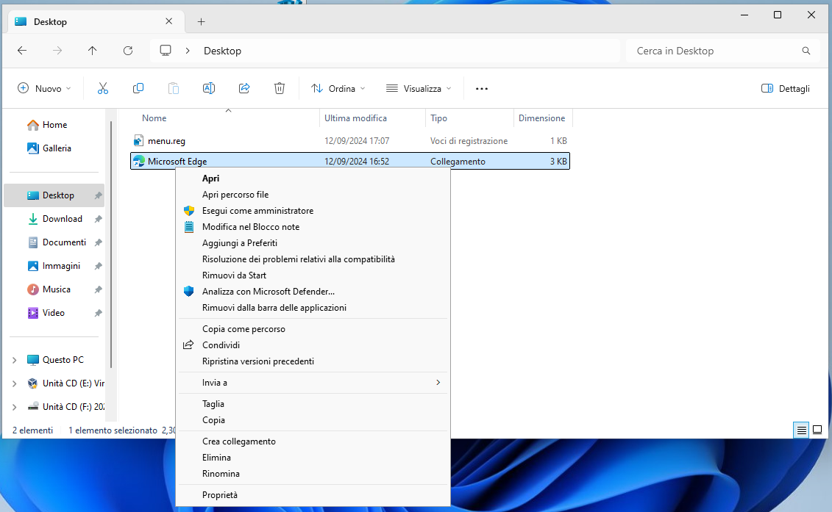The image size is (832, 512).
Task: Choose Elimina in the context menu
Action: point(313,458)
